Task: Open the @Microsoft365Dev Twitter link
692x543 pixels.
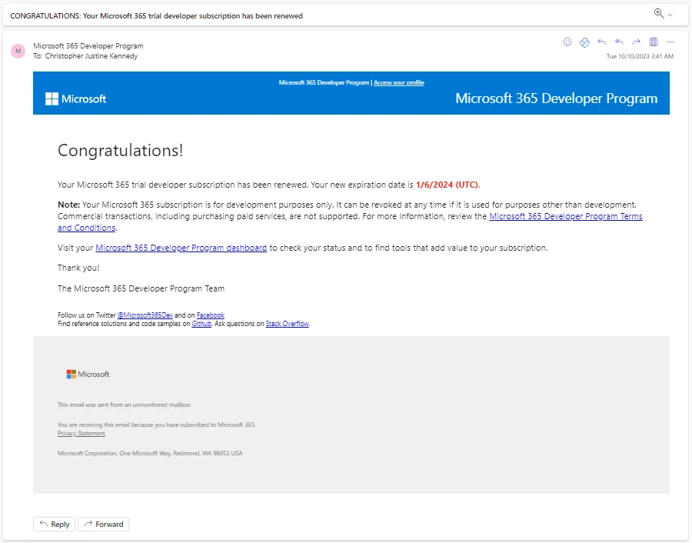Action: pos(145,315)
